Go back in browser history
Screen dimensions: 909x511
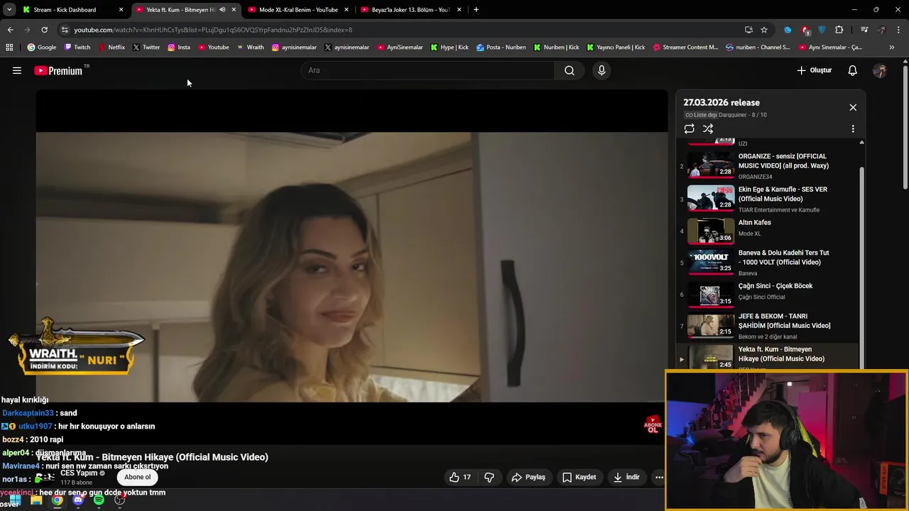10,30
